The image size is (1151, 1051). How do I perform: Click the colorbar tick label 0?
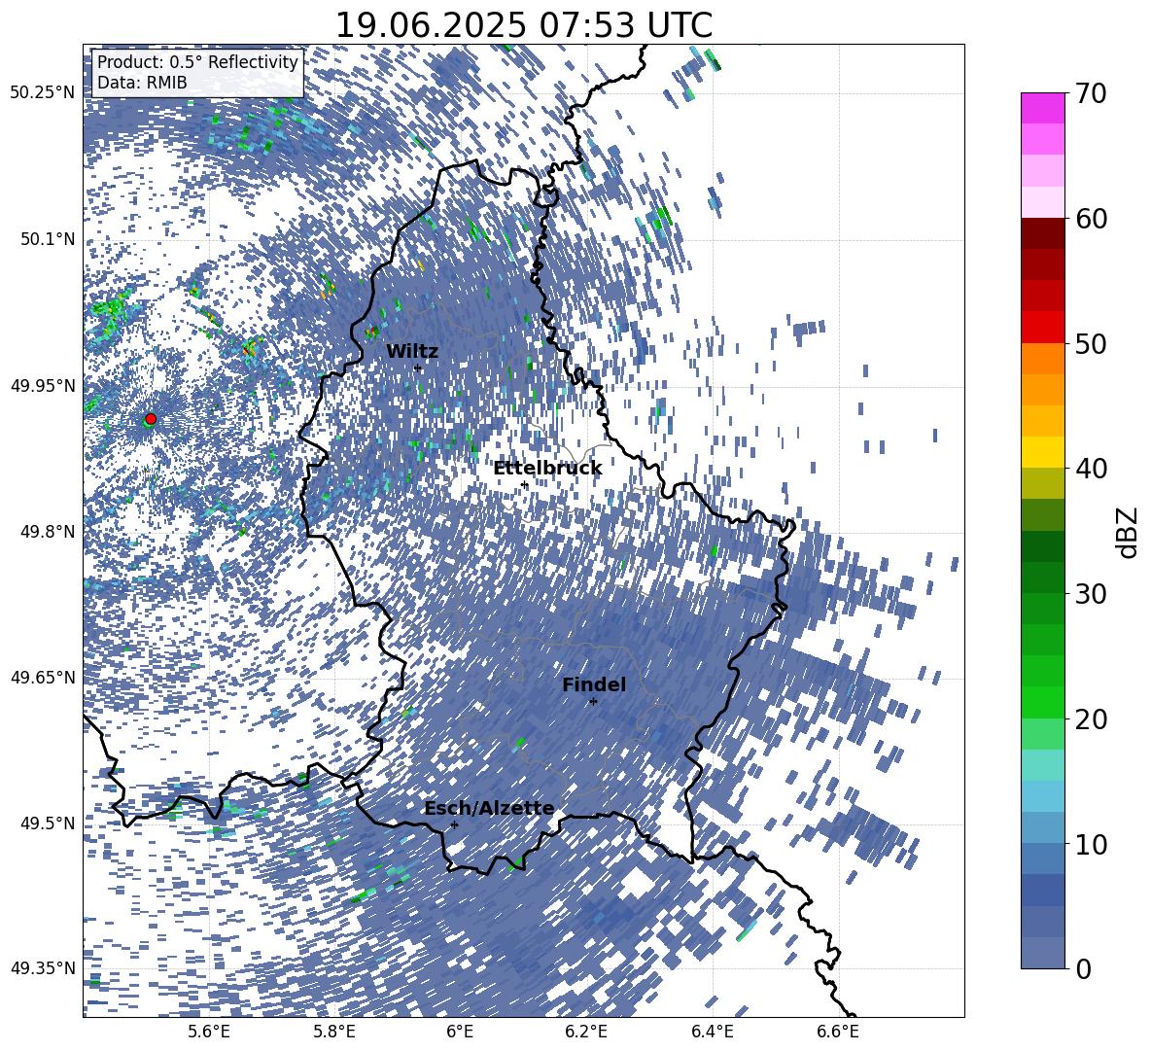(x=1083, y=968)
